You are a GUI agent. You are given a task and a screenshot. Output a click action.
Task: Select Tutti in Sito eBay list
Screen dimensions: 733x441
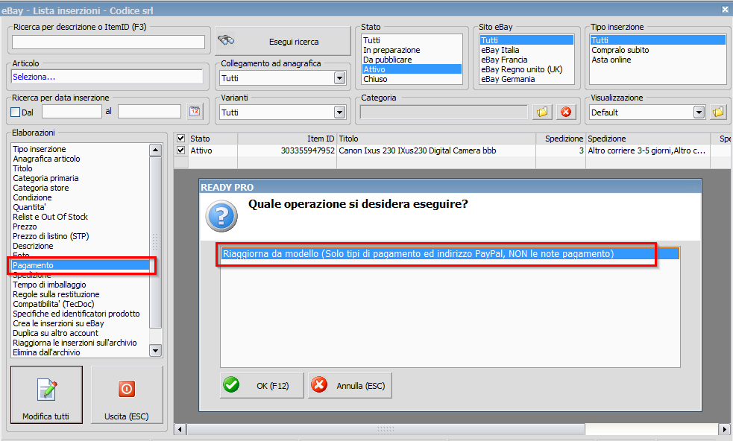tap(526, 40)
